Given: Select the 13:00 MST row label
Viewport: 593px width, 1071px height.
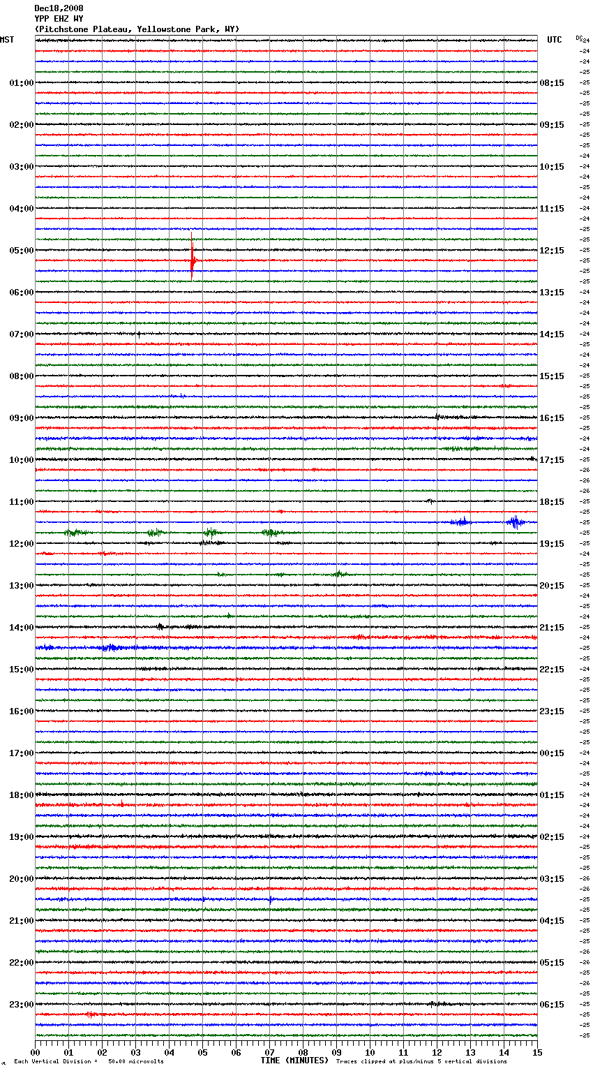Looking at the screenshot, I should (22, 586).
